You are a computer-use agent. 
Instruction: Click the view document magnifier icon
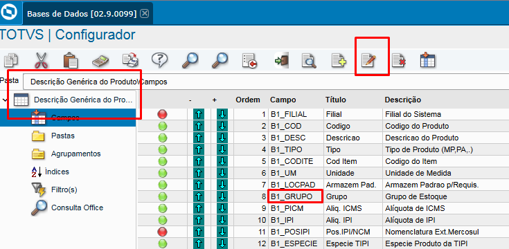[309, 61]
